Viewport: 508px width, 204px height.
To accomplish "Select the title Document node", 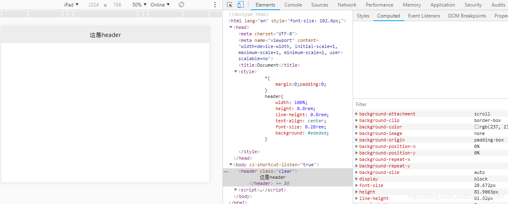I will tap(269, 65).
